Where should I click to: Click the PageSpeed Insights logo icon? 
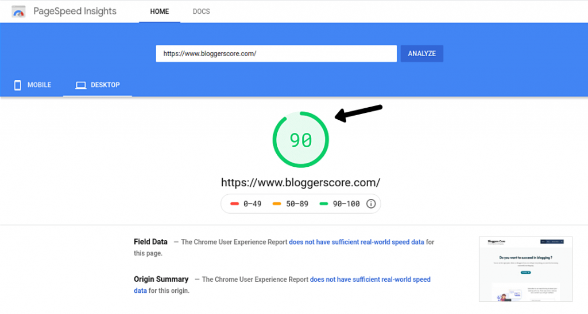(18, 11)
